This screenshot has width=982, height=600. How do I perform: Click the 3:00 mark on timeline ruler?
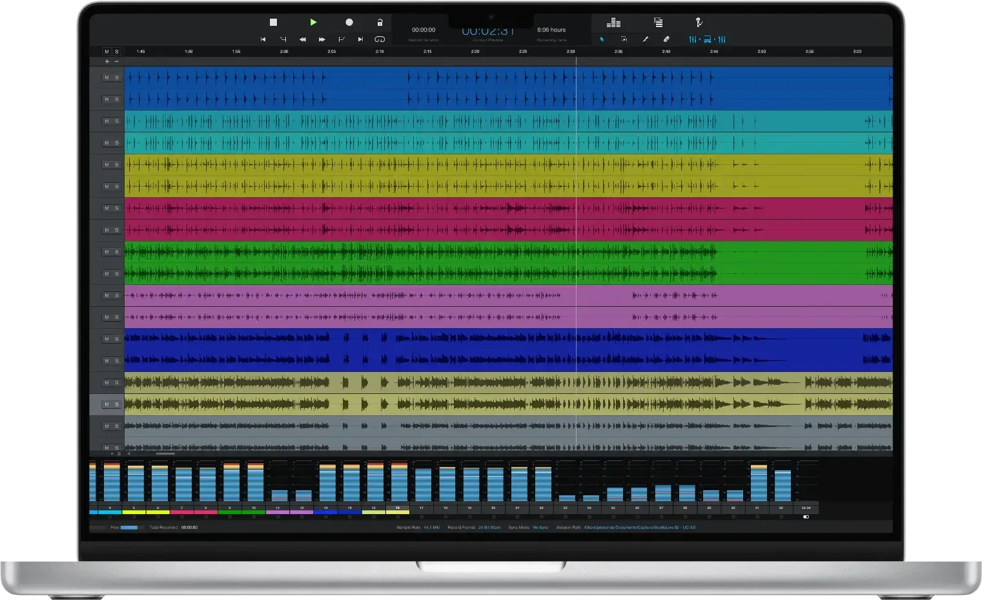[x=857, y=52]
